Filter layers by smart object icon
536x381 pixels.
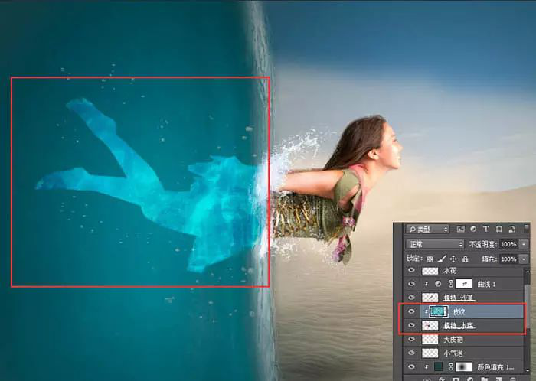pyautogui.click(x=512, y=229)
